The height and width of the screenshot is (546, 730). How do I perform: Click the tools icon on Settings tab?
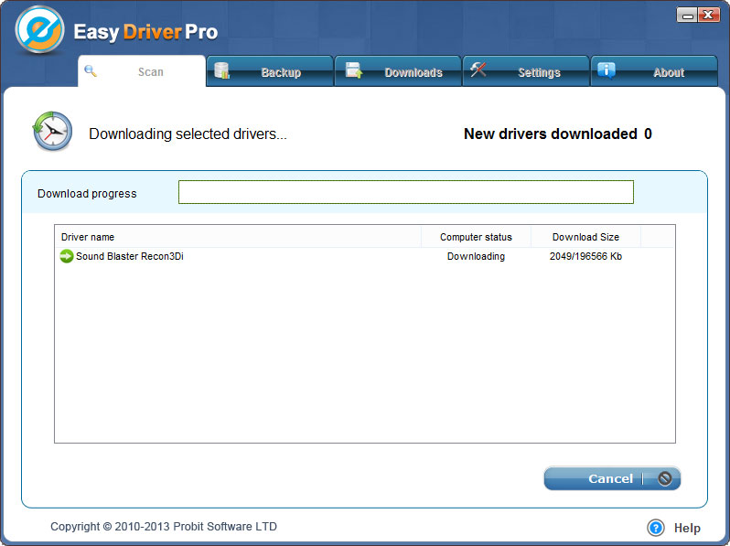[x=478, y=70]
